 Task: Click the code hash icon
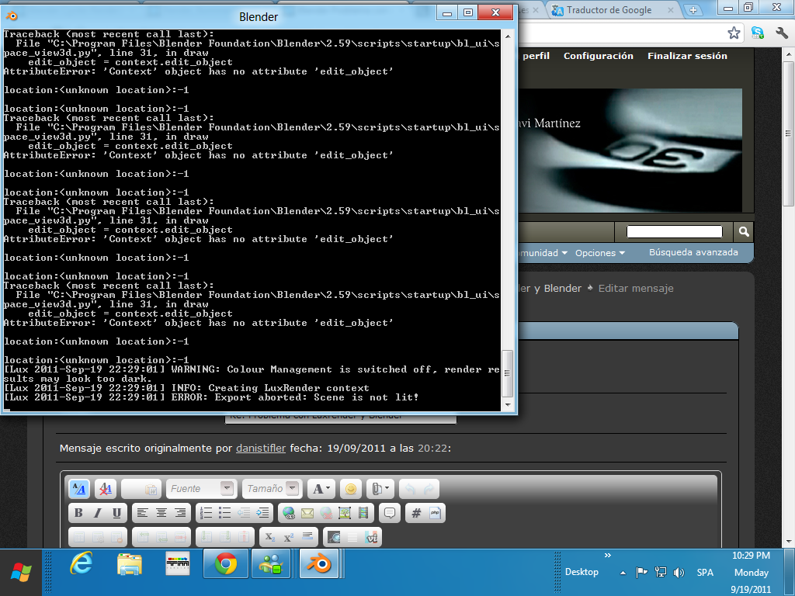click(x=416, y=513)
